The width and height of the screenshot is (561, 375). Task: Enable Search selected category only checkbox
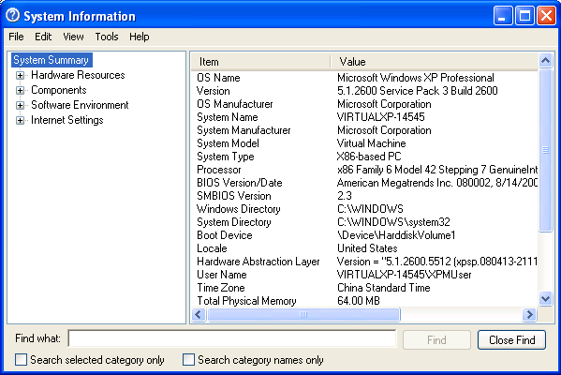pos(22,360)
